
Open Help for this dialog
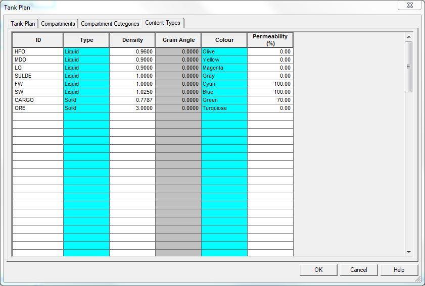(399, 270)
